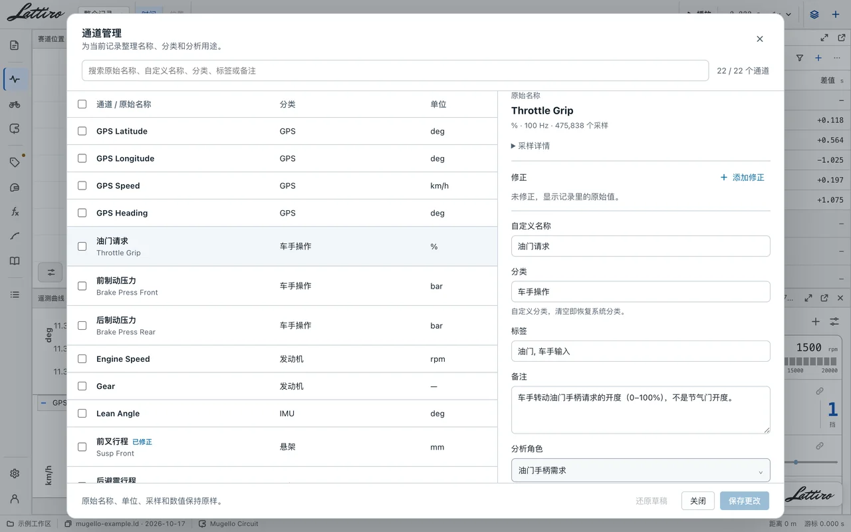This screenshot has width=851, height=532.
Task: Check the GPS Latitude row checkbox
Action: click(x=82, y=131)
